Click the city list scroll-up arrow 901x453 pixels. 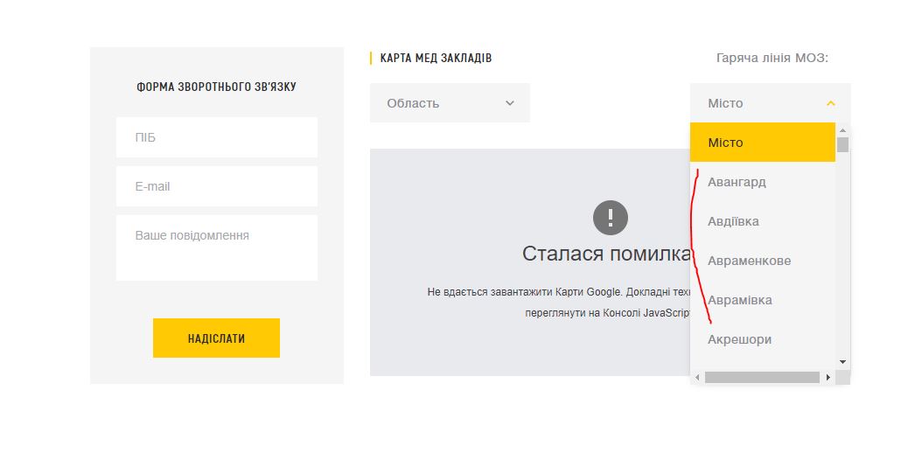point(842,129)
